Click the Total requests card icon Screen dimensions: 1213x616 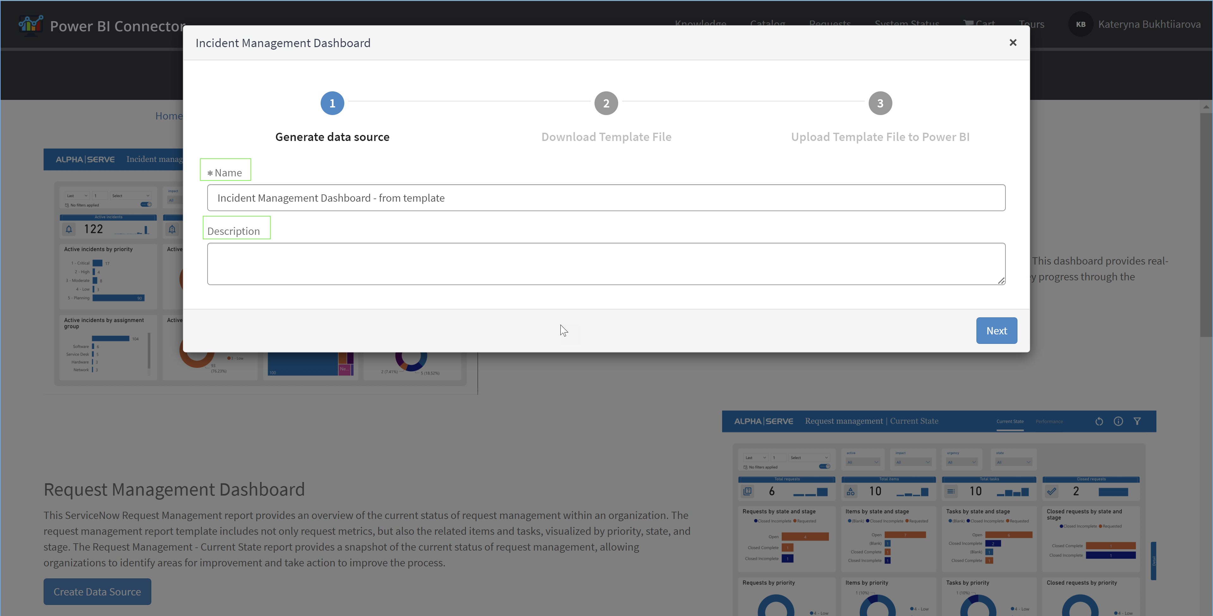pyautogui.click(x=747, y=491)
